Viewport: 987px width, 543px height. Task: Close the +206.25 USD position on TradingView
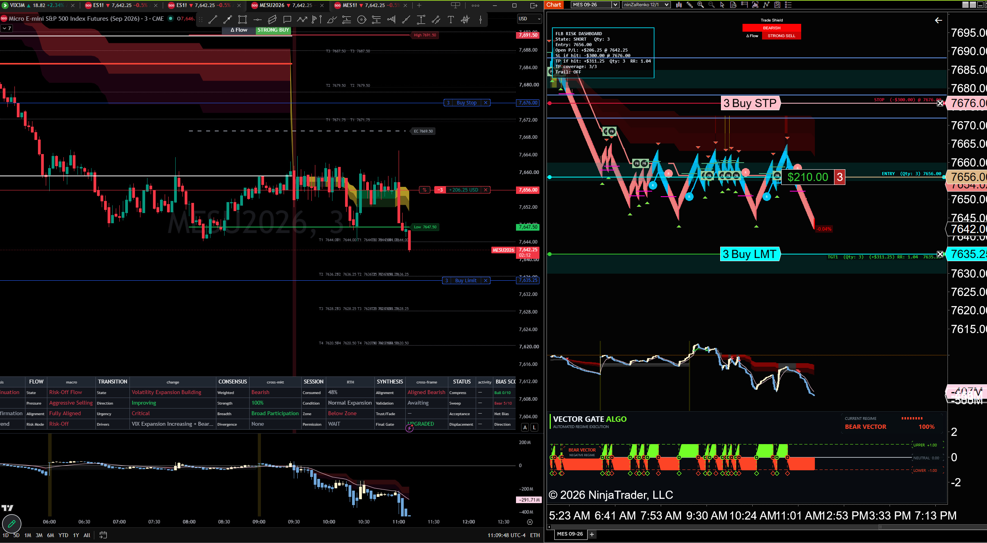tap(485, 190)
